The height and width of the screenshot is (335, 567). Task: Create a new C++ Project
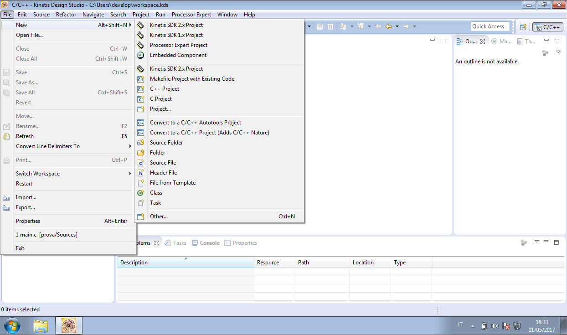point(220,89)
